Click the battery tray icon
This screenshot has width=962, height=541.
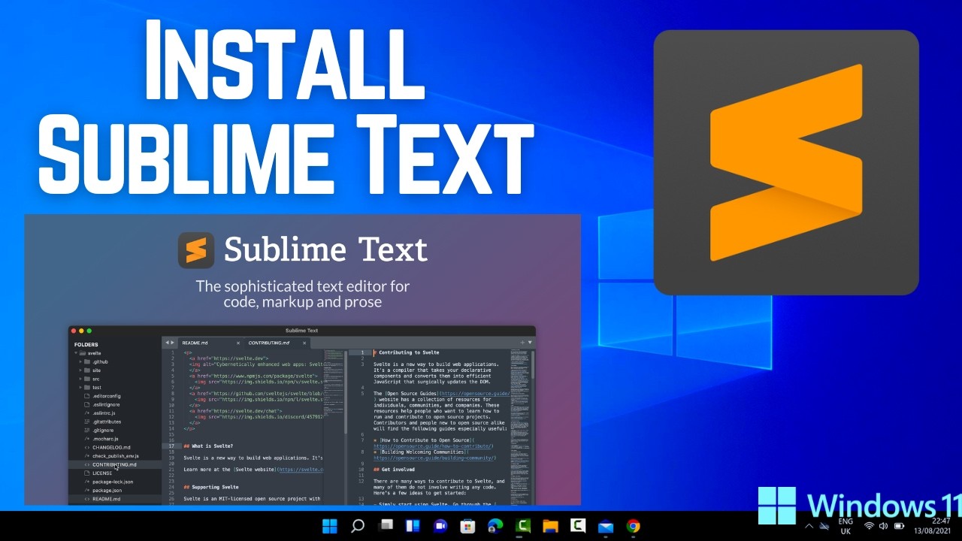click(x=898, y=526)
